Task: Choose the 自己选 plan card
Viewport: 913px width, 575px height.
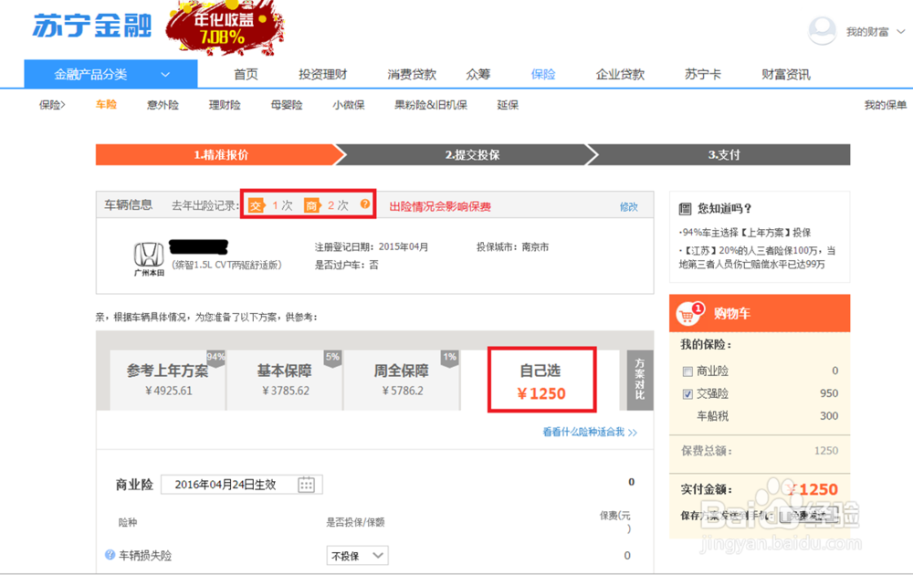Action: (541, 380)
